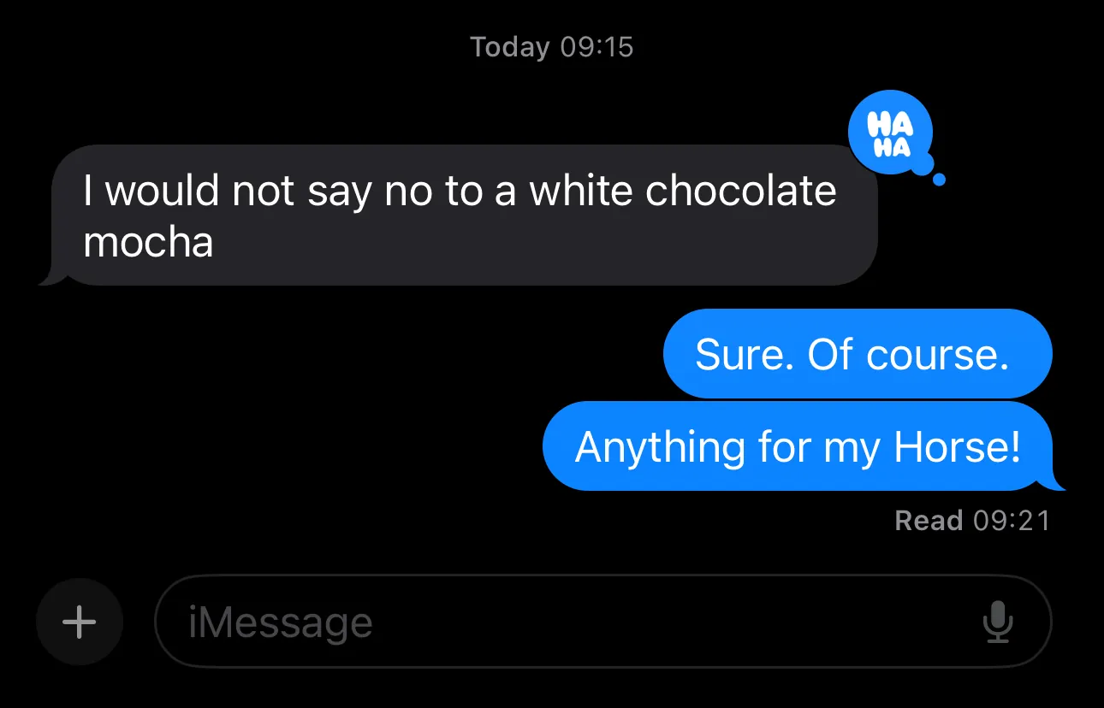Click the 'Anything for my Horse!' message

pyautogui.click(x=800, y=445)
